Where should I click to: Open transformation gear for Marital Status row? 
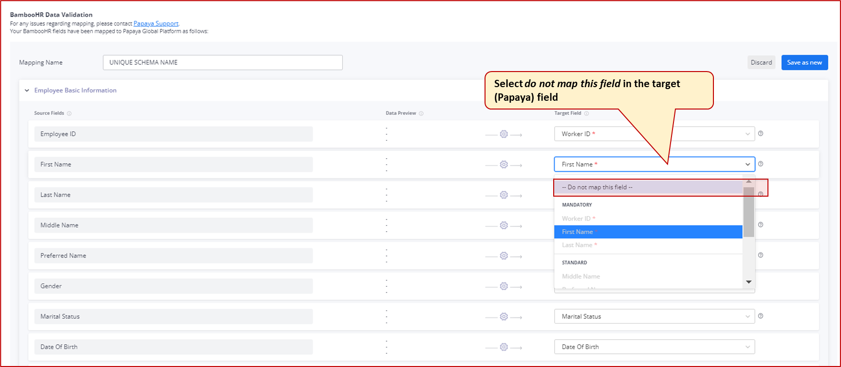(x=504, y=316)
